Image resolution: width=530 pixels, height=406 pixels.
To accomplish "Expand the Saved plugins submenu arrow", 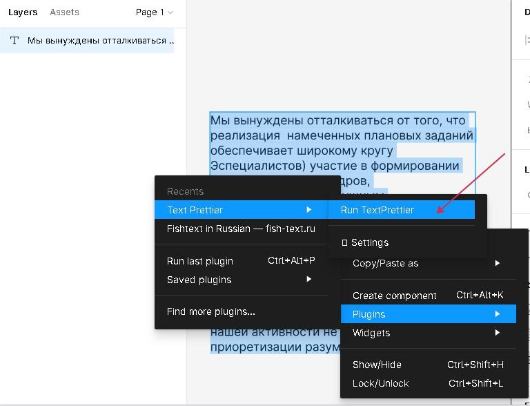I will (x=308, y=280).
